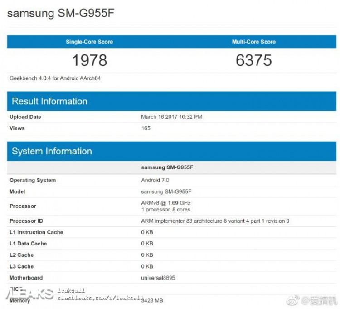Image resolution: width=340 pixels, height=309 pixels.
Task: Select the universal8895 motherboard value
Action: (x=158, y=278)
